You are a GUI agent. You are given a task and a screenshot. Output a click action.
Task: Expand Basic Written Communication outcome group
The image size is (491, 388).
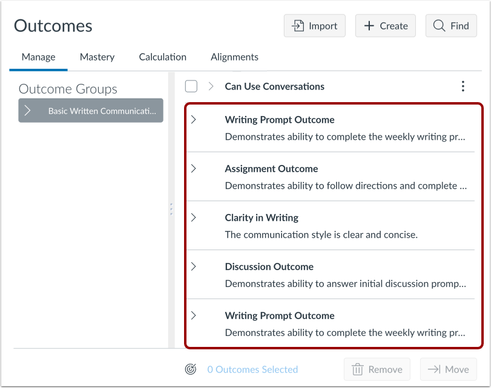[28, 111]
